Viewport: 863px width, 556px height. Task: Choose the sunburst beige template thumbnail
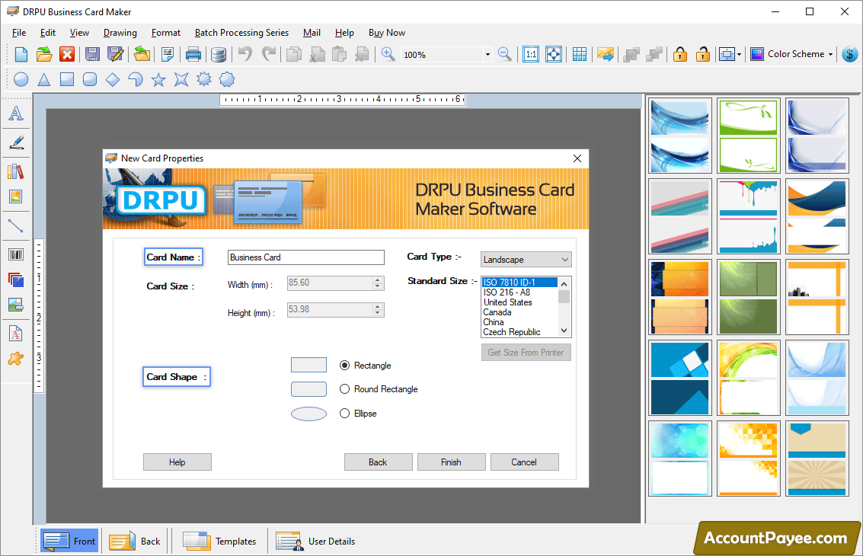(x=817, y=459)
